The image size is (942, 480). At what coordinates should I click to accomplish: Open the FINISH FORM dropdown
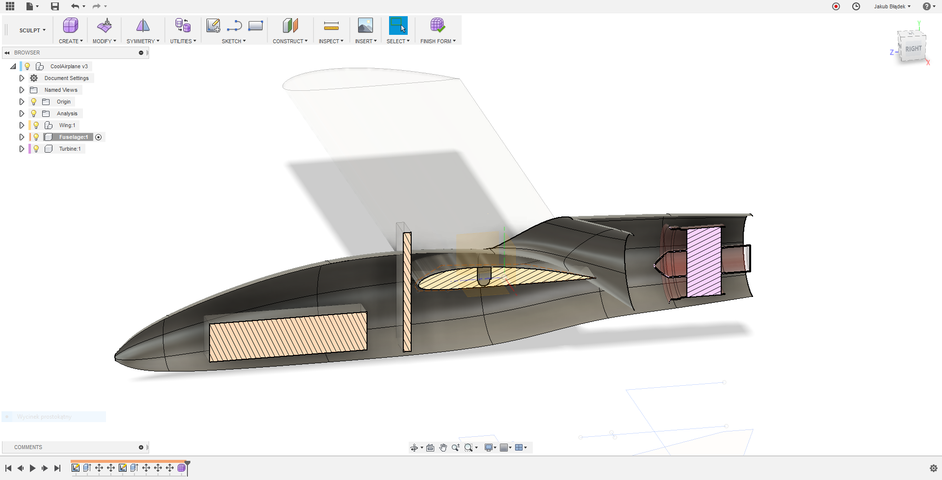[438, 41]
